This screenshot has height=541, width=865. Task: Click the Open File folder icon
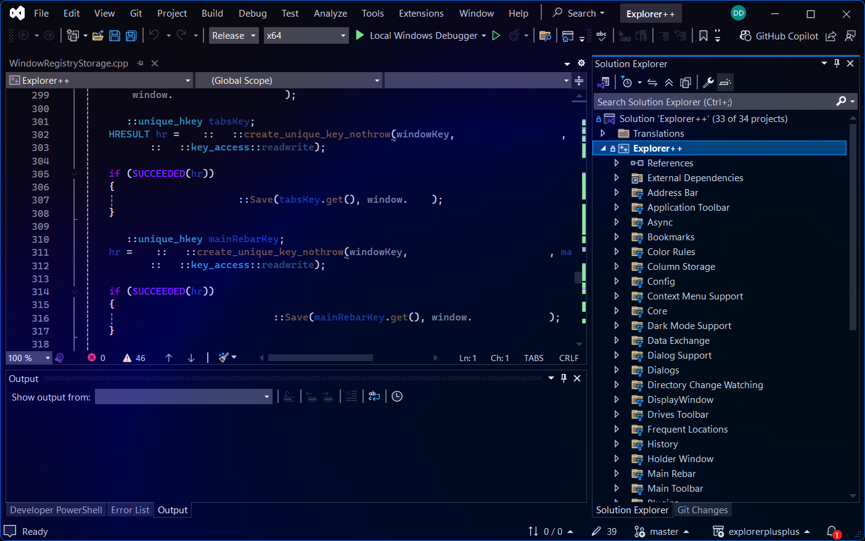[x=97, y=36]
